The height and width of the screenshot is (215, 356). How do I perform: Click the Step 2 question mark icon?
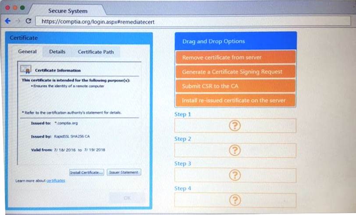point(235,150)
